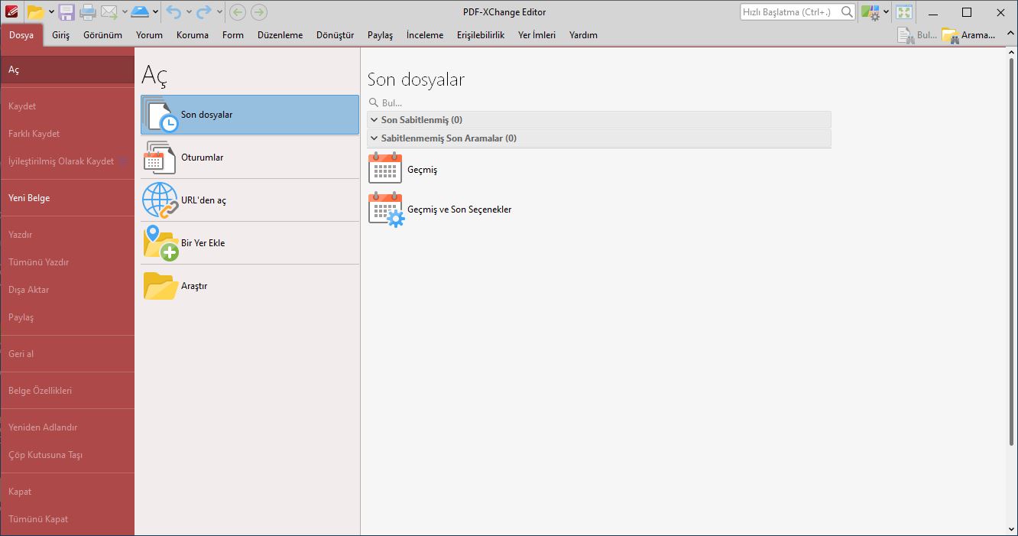Click Belge Özellikleri in the sidebar

[x=67, y=391]
